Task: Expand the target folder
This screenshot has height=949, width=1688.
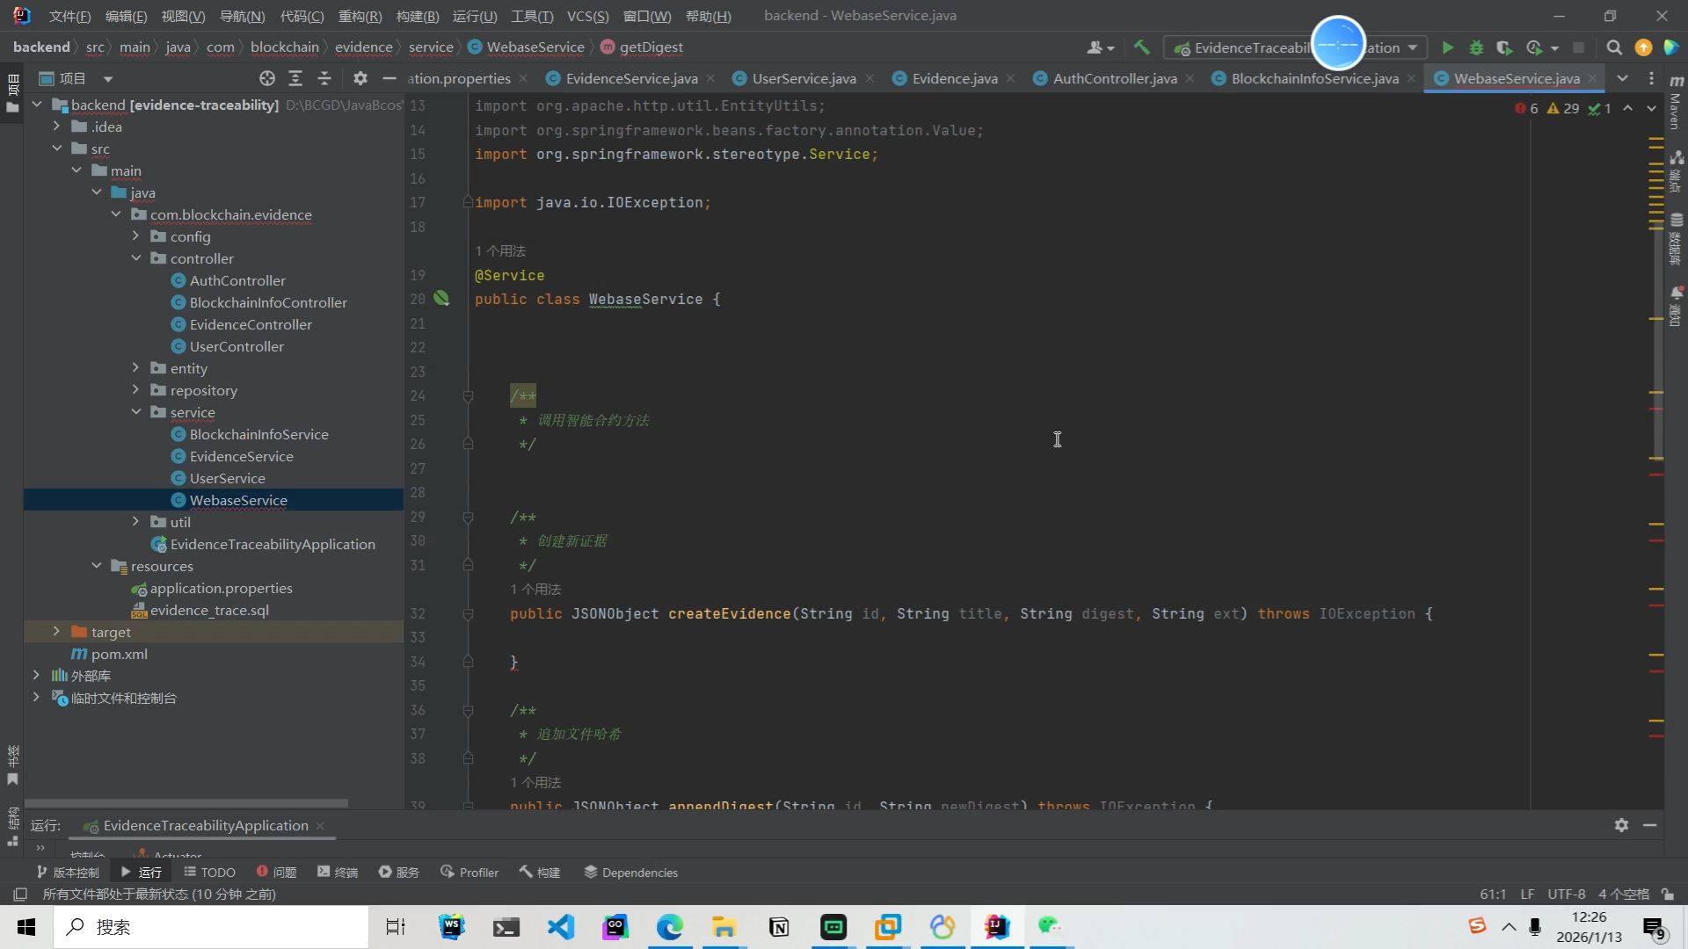Action: coord(57,632)
